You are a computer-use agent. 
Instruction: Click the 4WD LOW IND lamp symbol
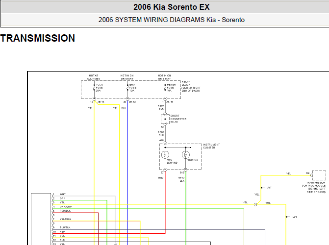coord(165,155)
